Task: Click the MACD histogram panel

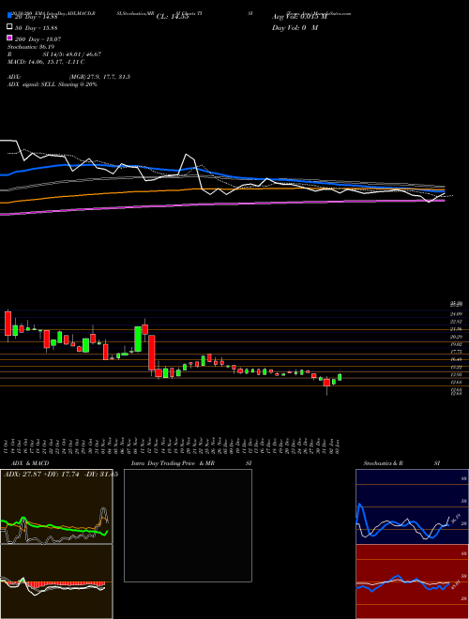Action: 56,581
